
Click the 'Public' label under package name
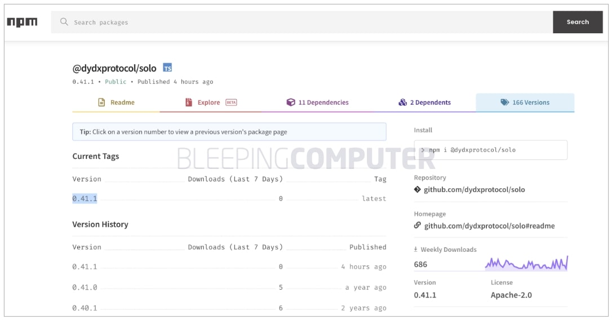click(116, 82)
